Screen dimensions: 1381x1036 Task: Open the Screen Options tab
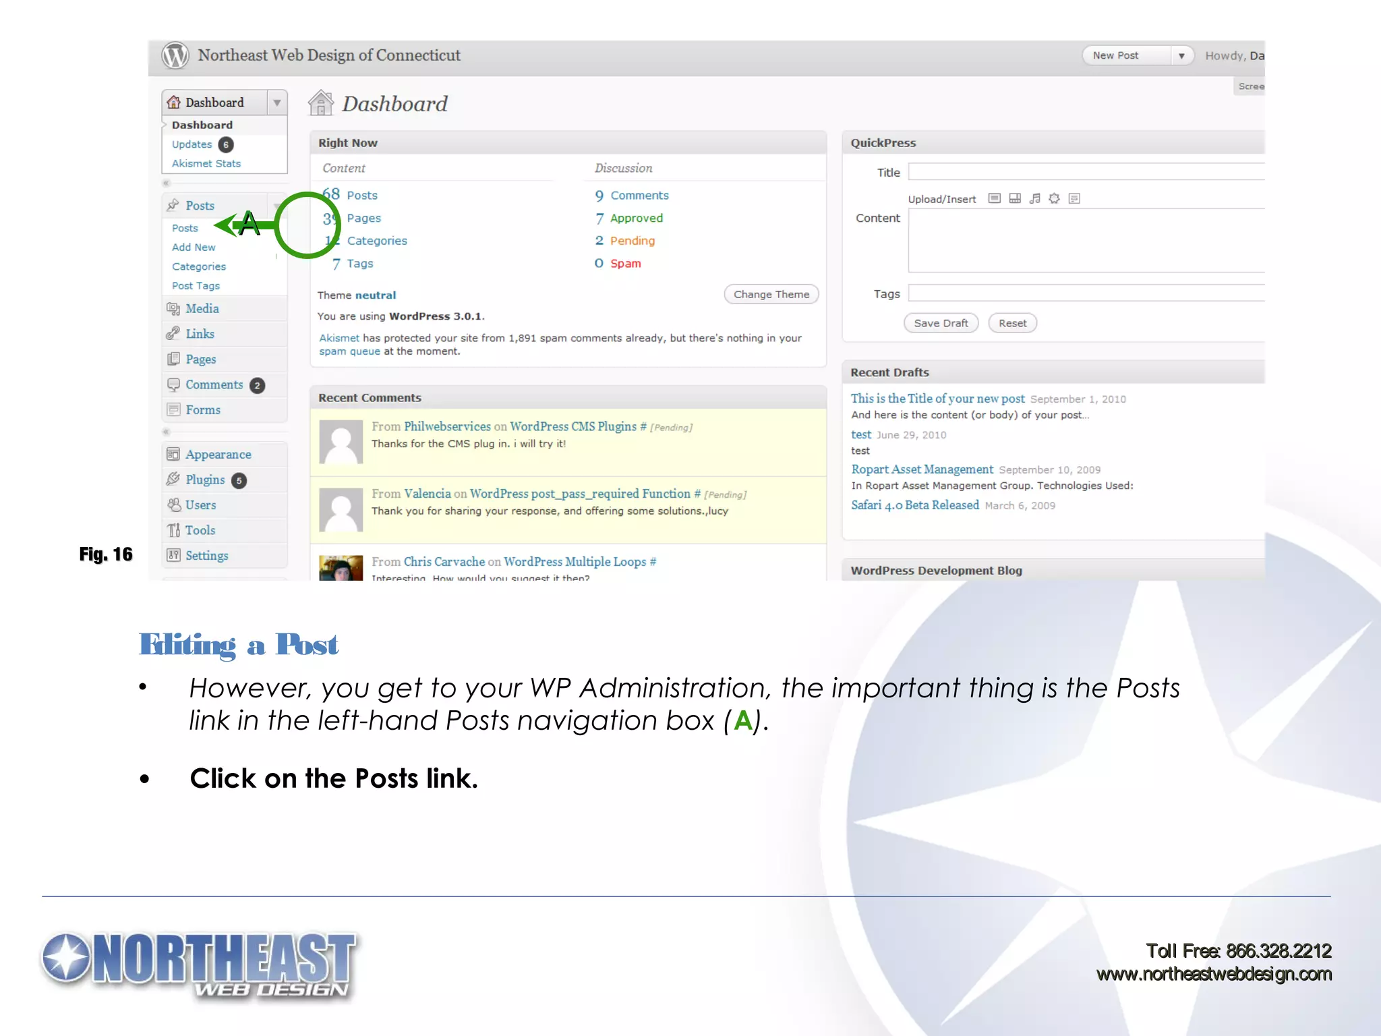pos(1250,86)
